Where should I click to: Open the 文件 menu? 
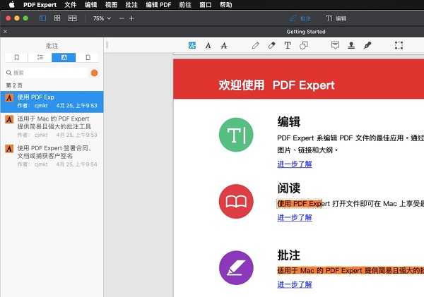[70, 5]
